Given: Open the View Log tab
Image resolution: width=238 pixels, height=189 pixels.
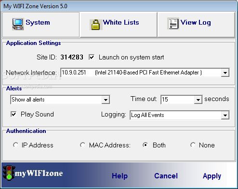Looking at the screenshot, I should 196,25.
